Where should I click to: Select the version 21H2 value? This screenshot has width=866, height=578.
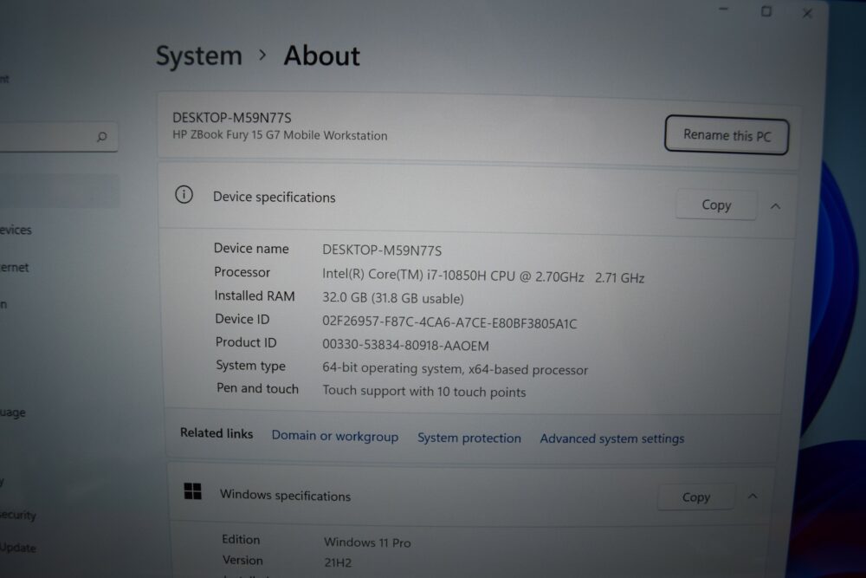(338, 562)
